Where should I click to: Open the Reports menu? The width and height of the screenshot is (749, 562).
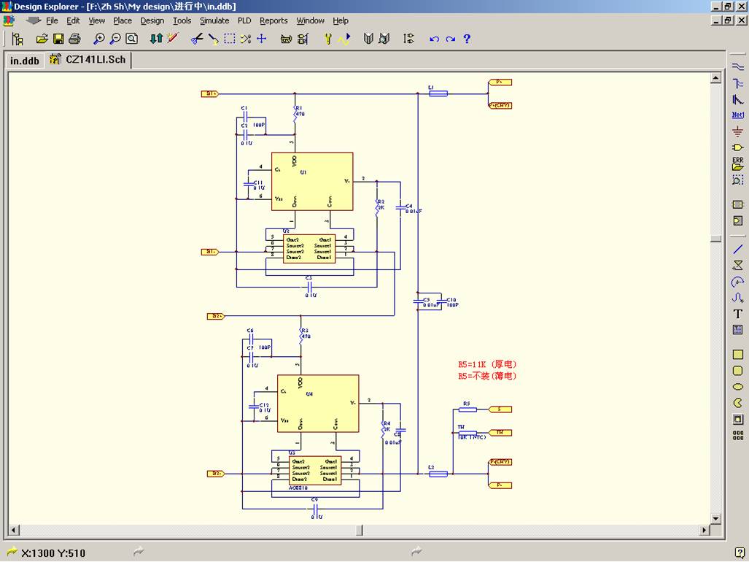[273, 20]
